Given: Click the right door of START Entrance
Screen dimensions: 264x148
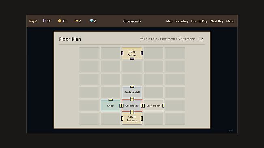Looking at the screenshot, I should tap(142, 118).
